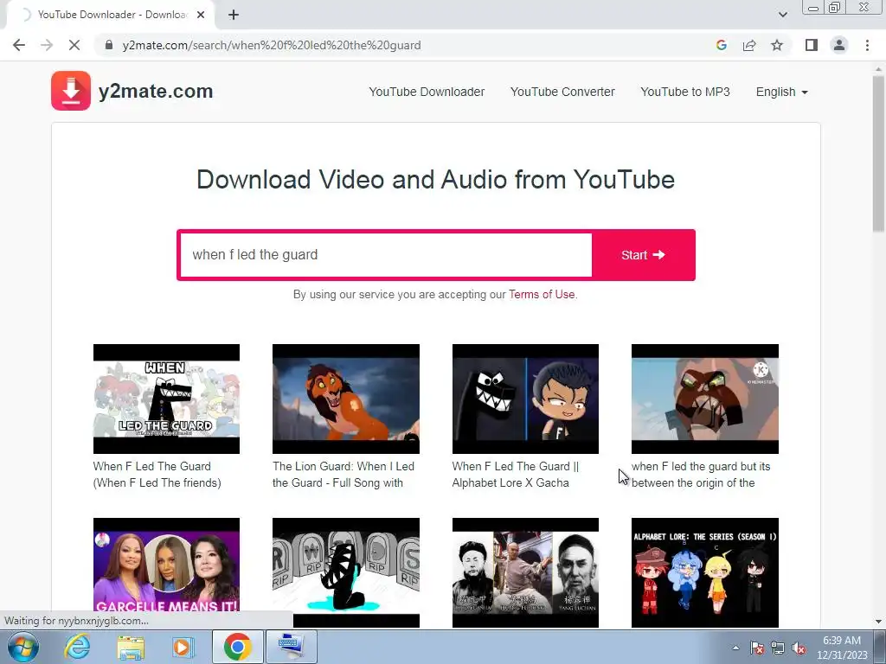The width and height of the screenshot is (886, 664).
Task: Bookmark this page with star icon
Action: tap(777, 45)
